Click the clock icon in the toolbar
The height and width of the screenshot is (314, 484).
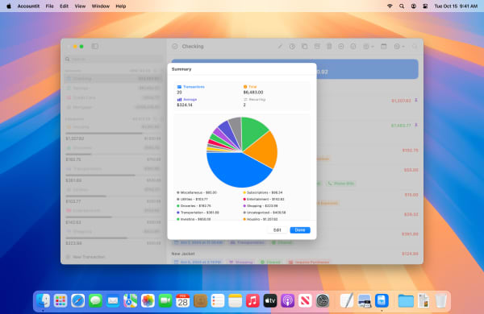pos(292,47)
